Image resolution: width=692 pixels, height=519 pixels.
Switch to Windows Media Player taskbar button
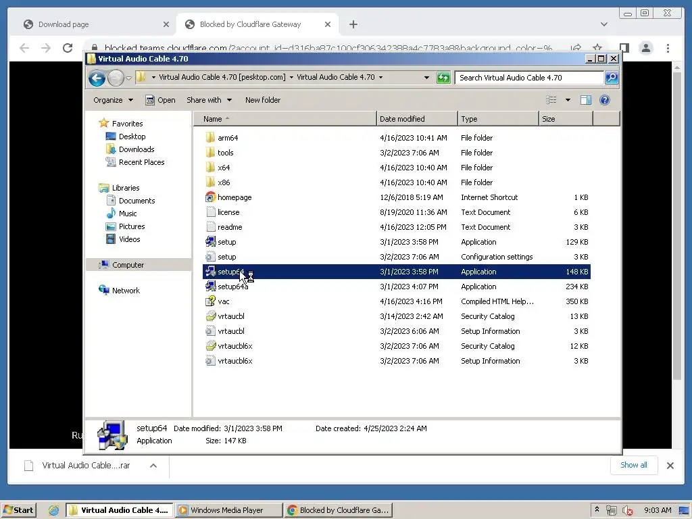[x=228, y=510]
